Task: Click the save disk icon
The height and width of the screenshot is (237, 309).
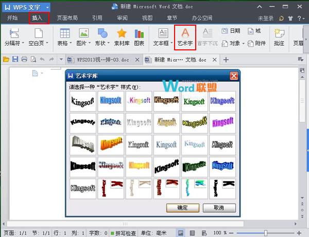Action: (x=15, y=59)
